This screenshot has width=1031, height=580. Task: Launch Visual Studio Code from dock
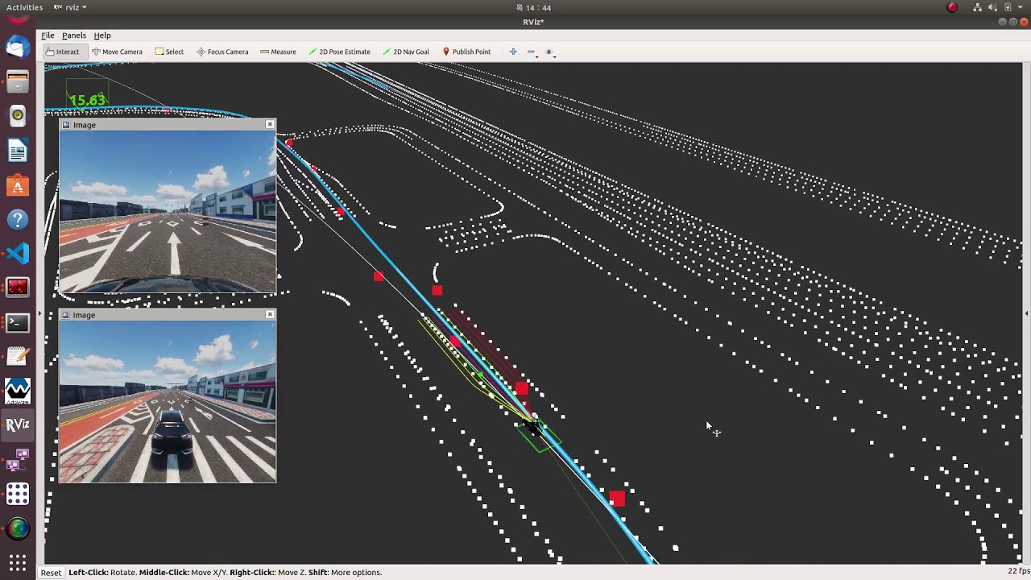[x=18, y=254]
